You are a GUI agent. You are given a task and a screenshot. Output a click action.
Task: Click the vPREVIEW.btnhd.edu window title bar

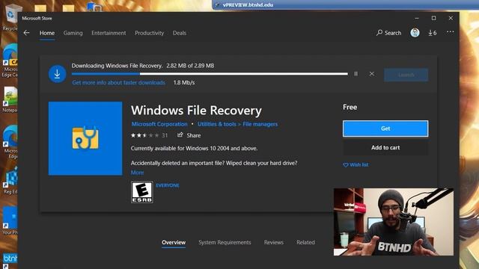tap(346, 5)
